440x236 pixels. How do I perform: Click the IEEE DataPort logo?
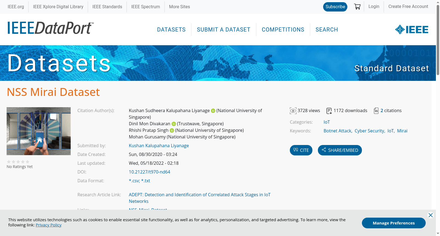[50, 28]
